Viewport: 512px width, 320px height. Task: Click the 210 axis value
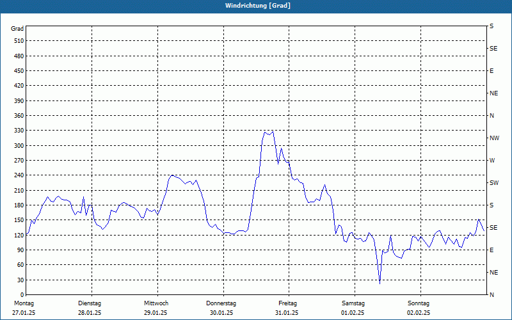19,190
